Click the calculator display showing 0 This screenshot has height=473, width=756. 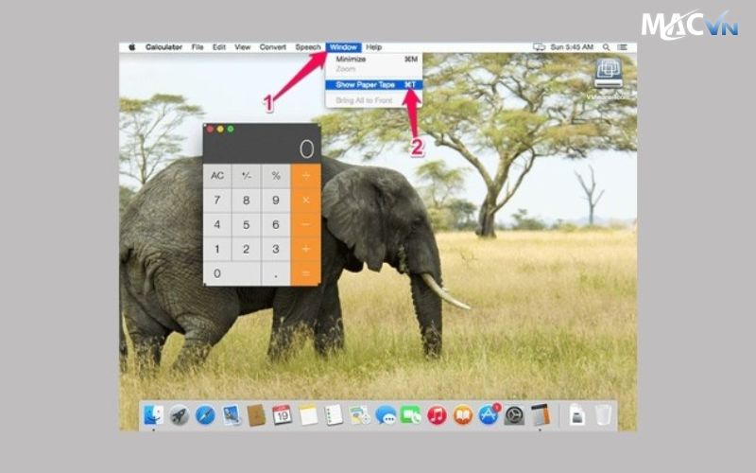pos(262,149)
